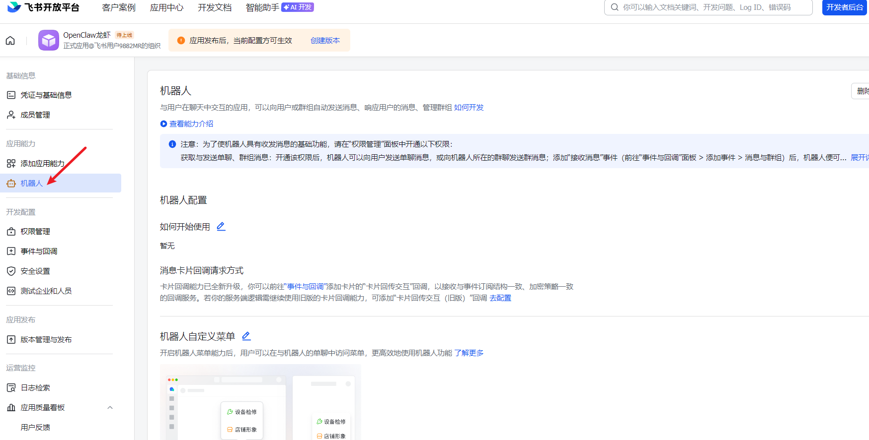The width and height of the screenshot is (869, 440).
Task: Click the 开发者后台 button
Action: [x=845, y=7]
